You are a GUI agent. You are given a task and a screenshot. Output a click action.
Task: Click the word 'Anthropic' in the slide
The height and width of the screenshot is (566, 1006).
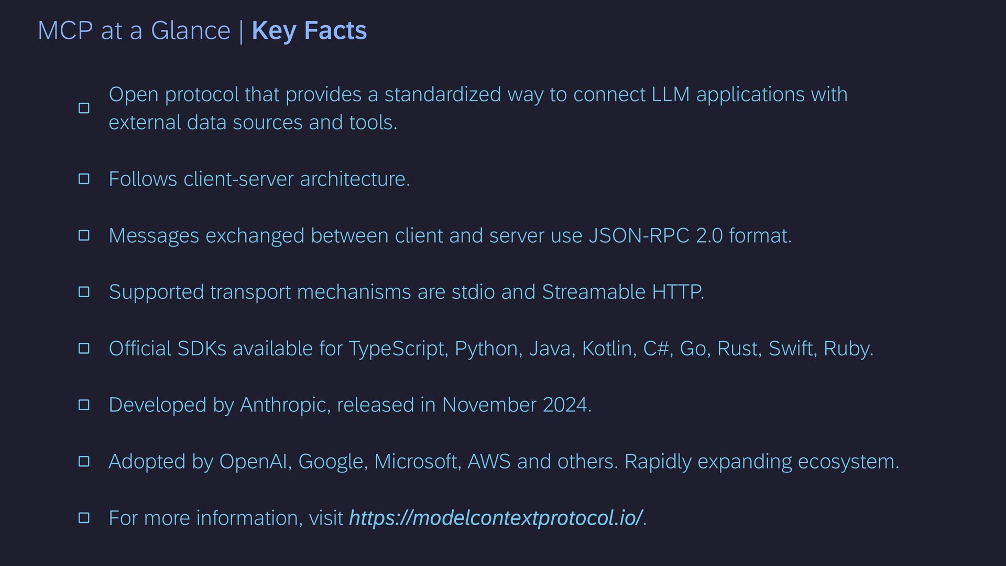click(x=283, y=405)
